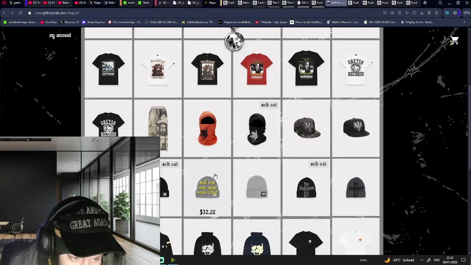Viewport: 471px width, 265px height.
Task: Switch to the GA-2 watch tab
Action: [x=303, y=3]
